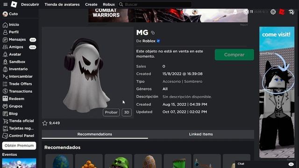Click the Trade Offers list icon
The width and height of the screenshot is (299, 168).
coord(5,84)
